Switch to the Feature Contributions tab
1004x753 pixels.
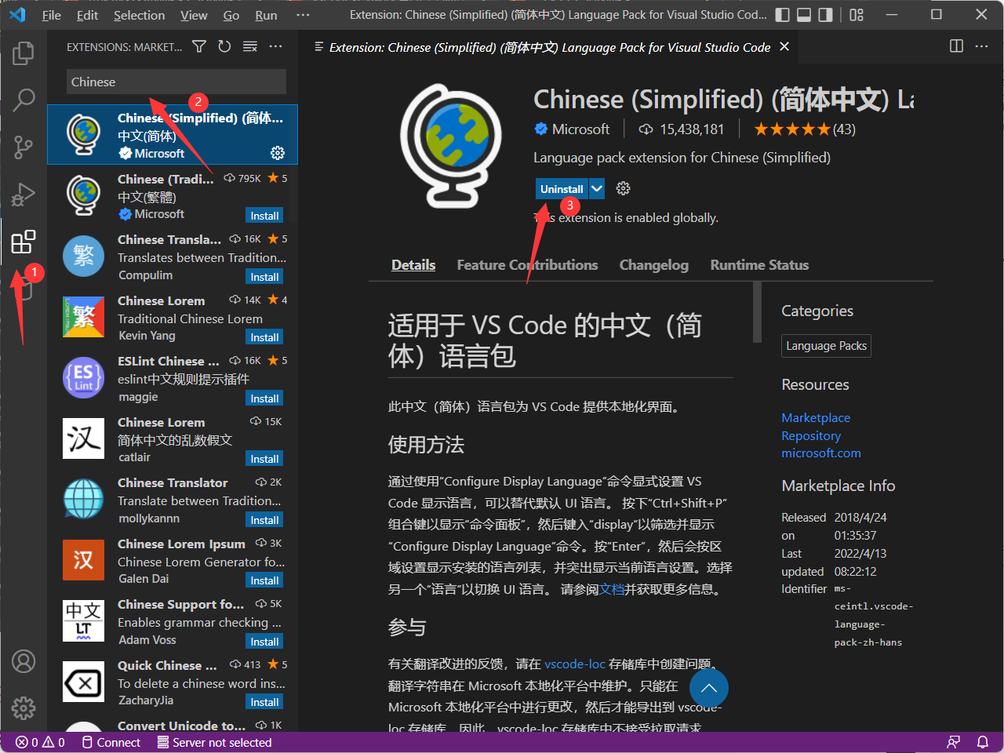[527, 265]
